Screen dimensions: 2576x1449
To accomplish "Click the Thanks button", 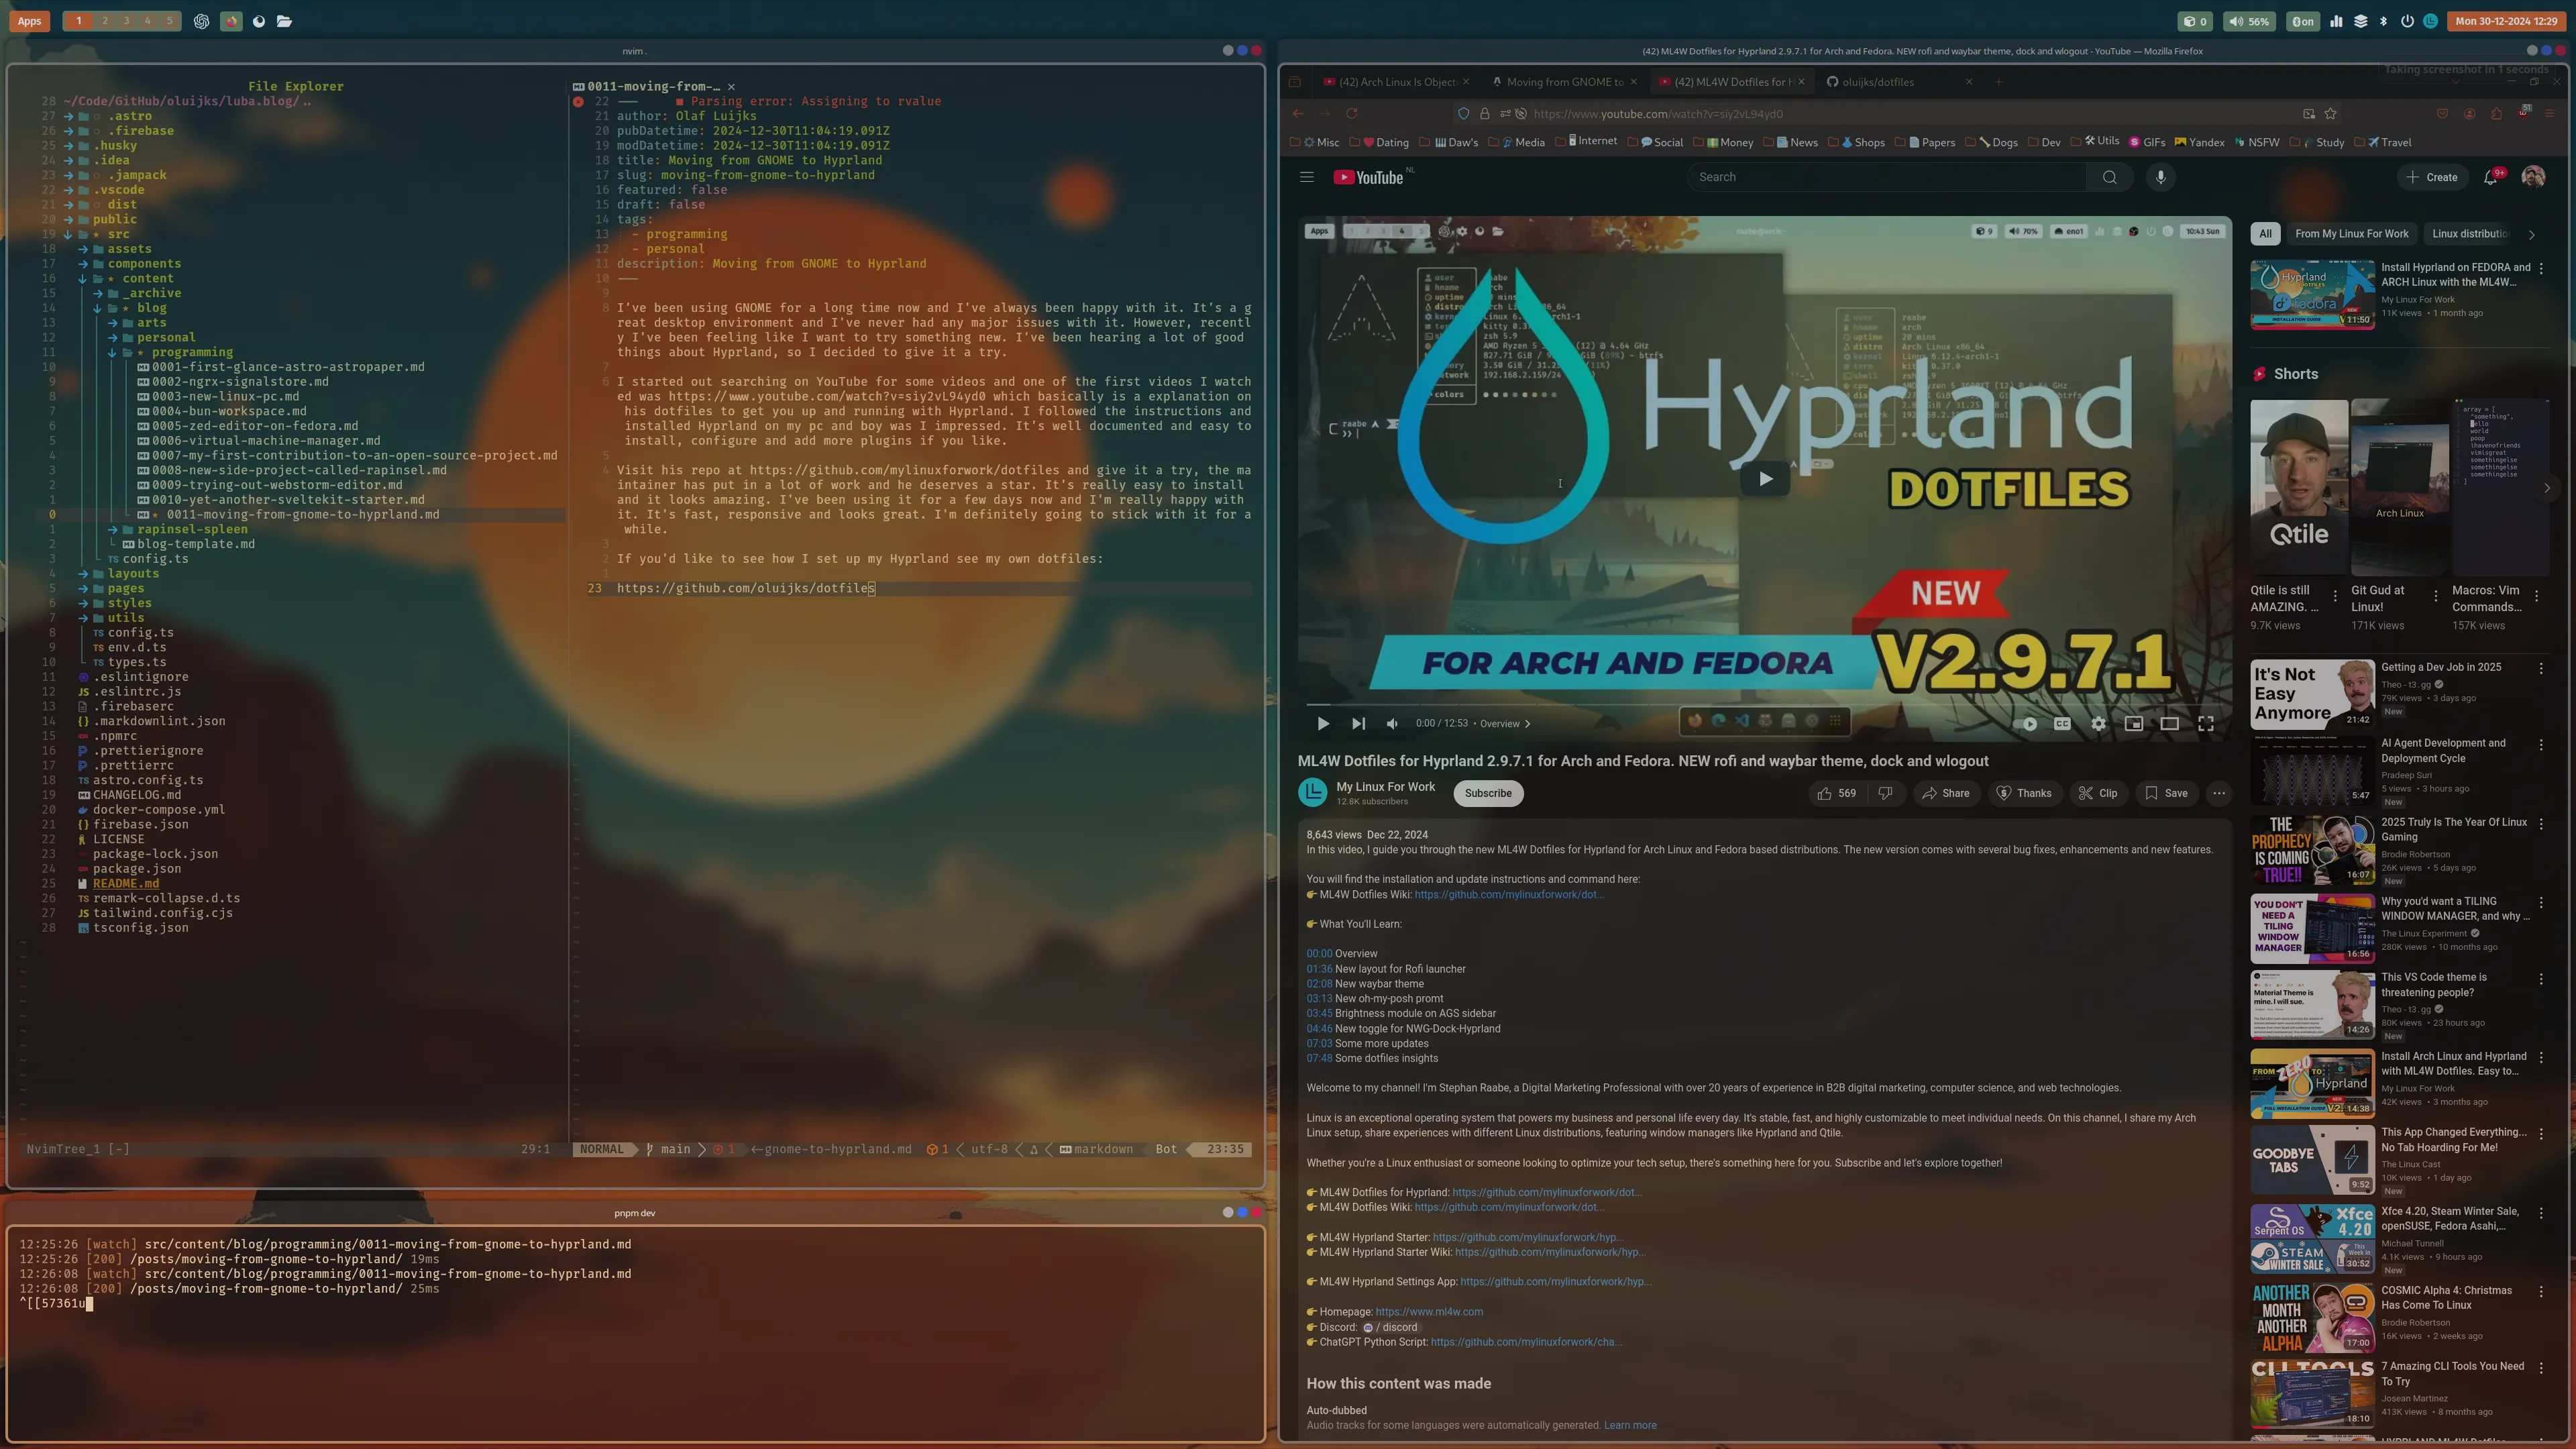I will [2024, 793].
